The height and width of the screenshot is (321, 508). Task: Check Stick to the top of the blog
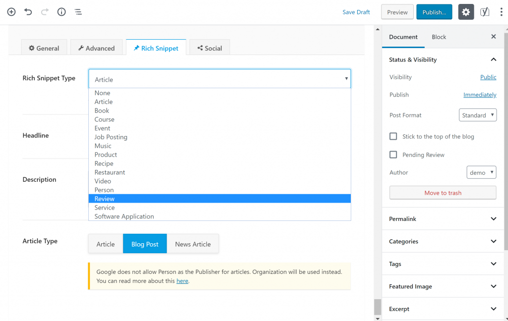393,136
